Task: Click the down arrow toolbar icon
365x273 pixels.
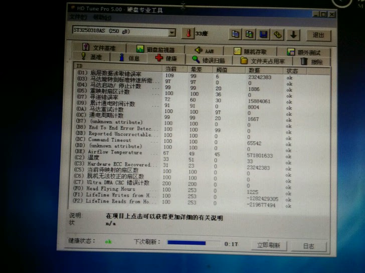Action: (x=293, y=35)
